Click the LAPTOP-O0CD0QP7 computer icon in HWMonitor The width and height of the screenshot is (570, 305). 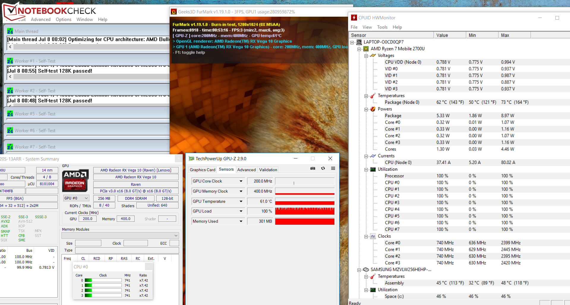[x=359, y=42]
